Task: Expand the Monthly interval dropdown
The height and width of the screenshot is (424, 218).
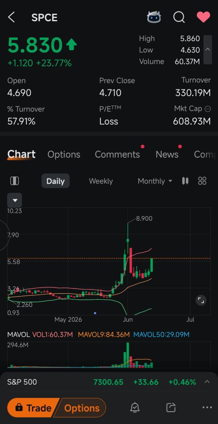Action: [155, 181]
